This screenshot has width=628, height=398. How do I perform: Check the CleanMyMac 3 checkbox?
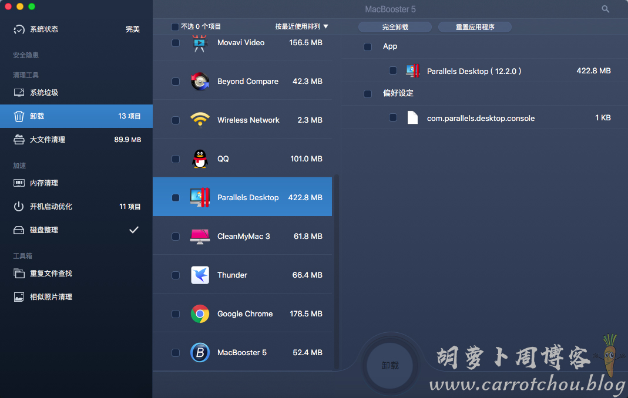[176, 237]
